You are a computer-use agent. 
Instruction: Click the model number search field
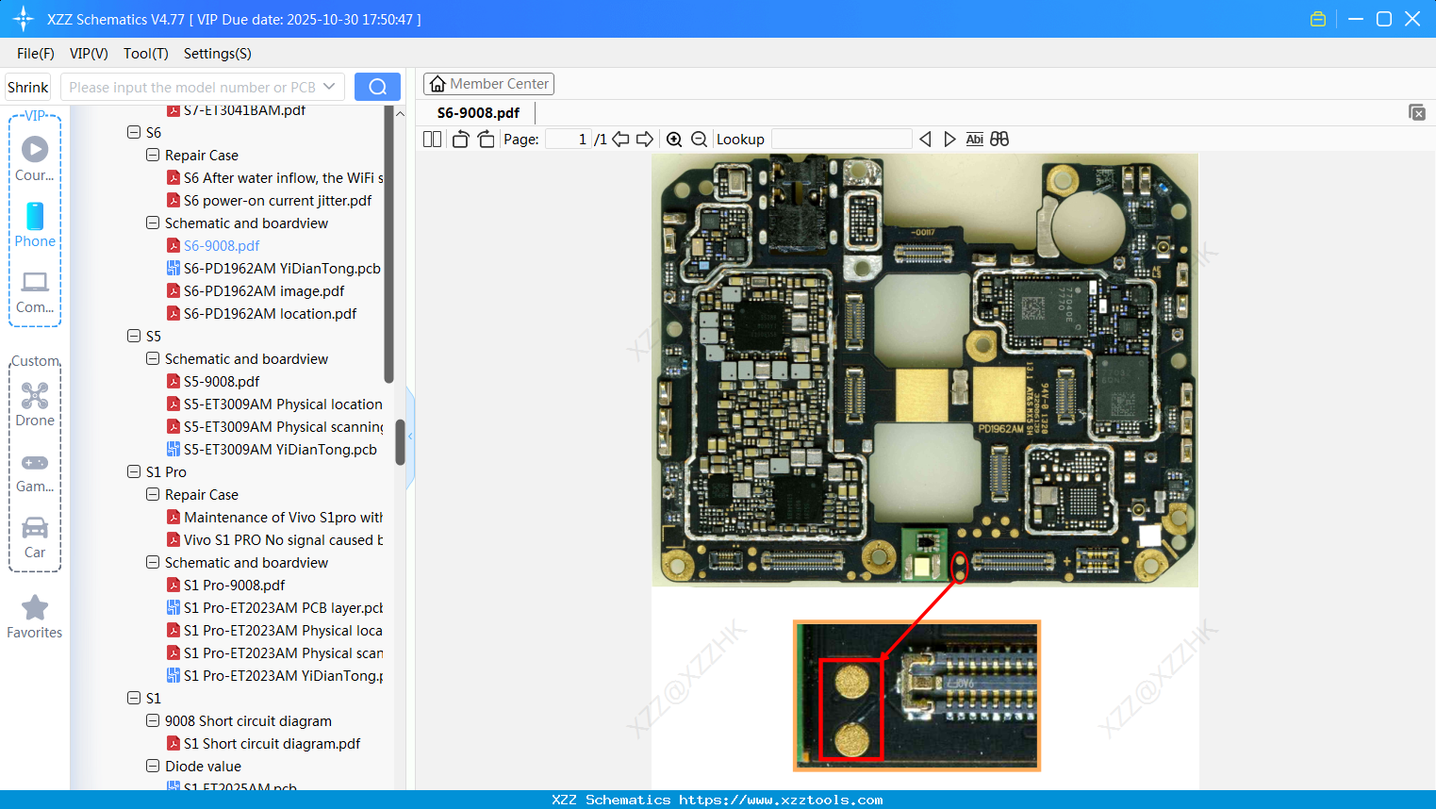coord(191,87)
